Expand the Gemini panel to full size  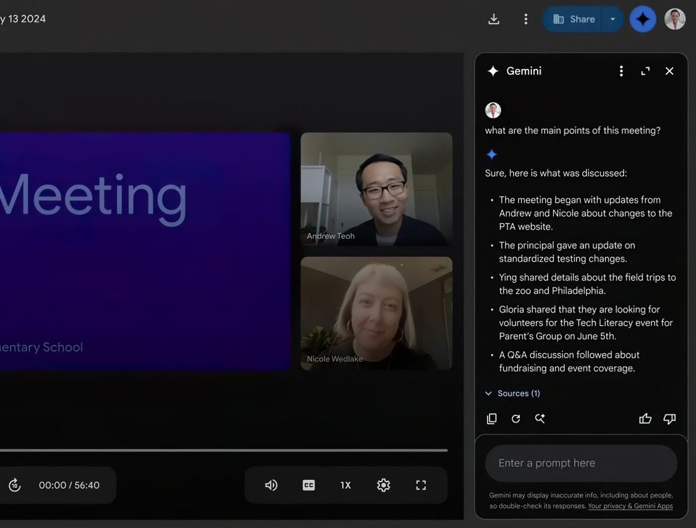click(x=645, y=71)
